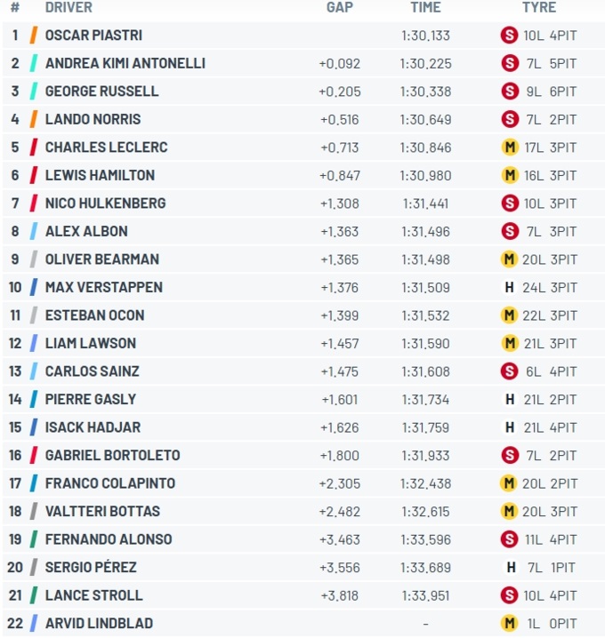Click the TYRE column header
605x638 pixels.
[539, 8]
